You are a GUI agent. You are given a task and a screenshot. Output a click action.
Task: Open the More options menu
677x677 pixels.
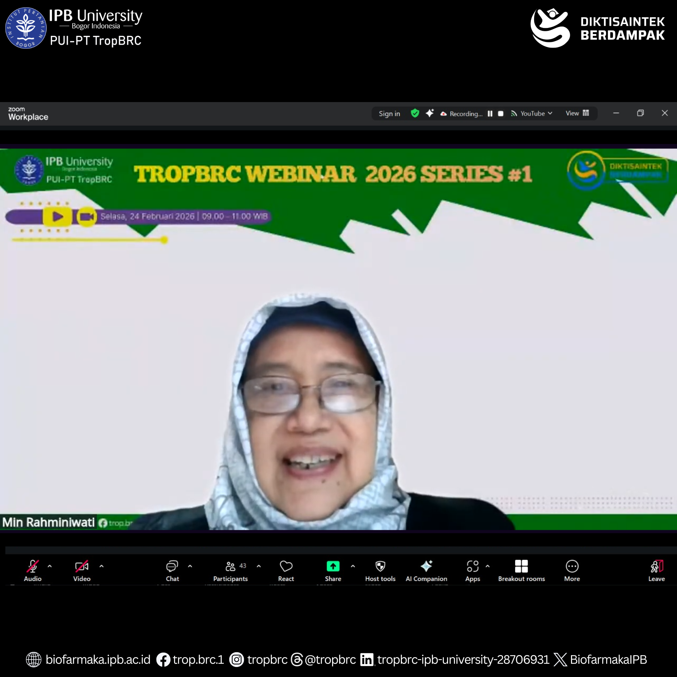(x=572, y=570)
